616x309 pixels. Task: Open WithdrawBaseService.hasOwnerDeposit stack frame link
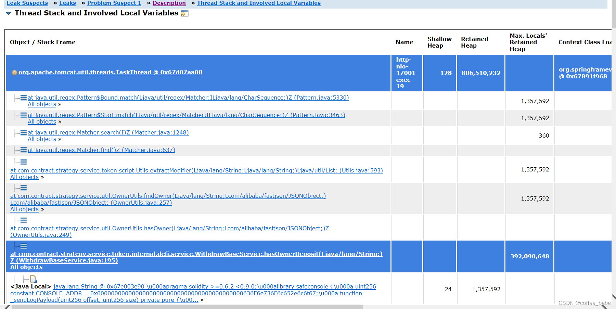(196, 257)
